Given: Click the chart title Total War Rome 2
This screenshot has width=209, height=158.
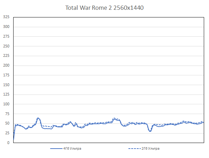Looking at the screenshot, I should pos(104,8).
